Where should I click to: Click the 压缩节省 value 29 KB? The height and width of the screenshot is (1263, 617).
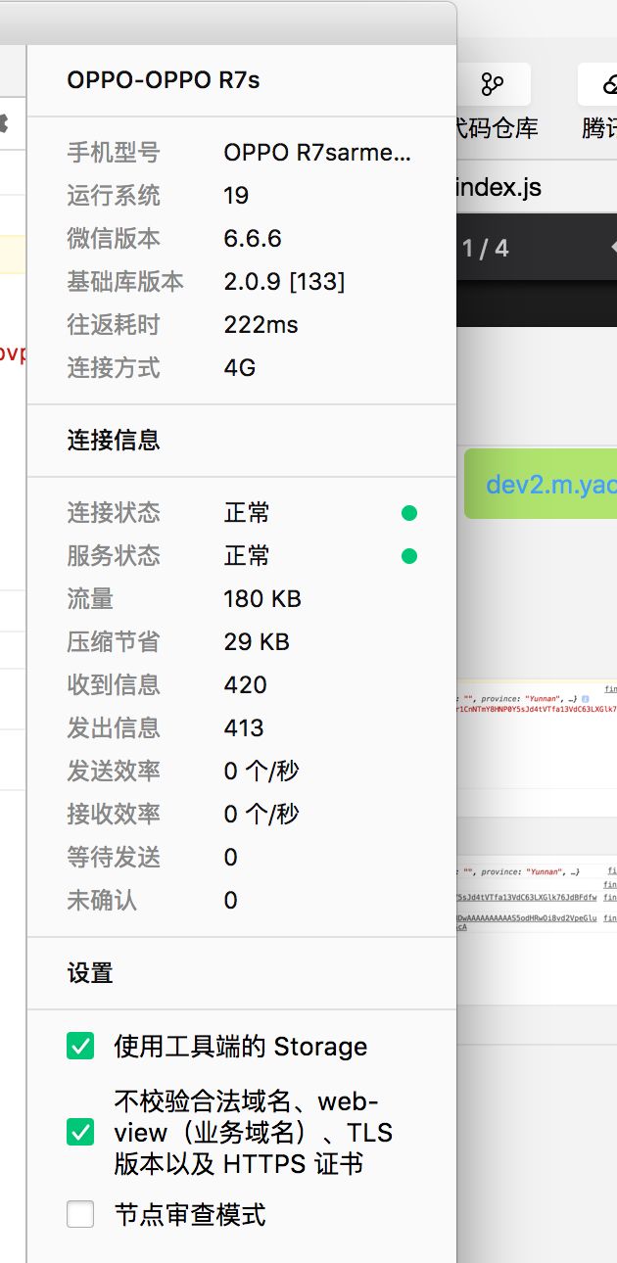coord(257,642)
